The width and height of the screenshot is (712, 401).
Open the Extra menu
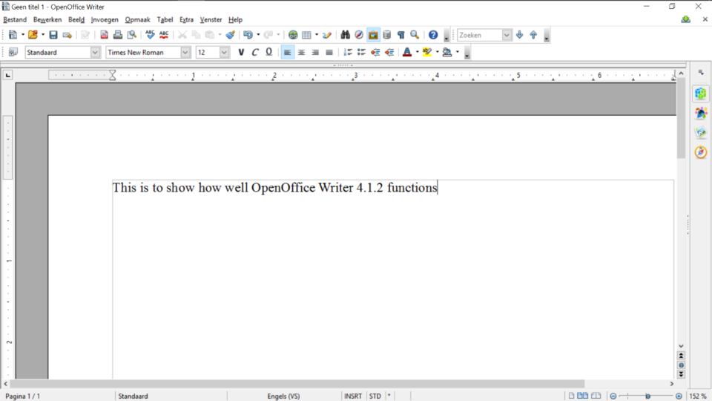pos(186,19)
